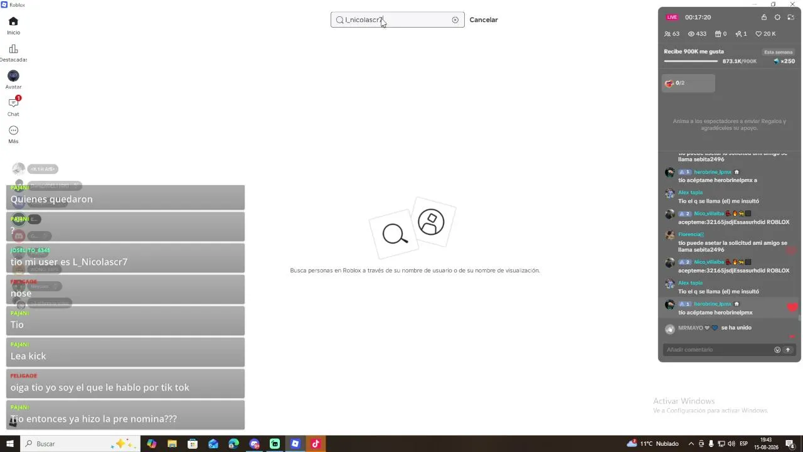Open Roblox Chat with unread badge
The width and height of the screenshot is (803, 452).
click(13, 107)
